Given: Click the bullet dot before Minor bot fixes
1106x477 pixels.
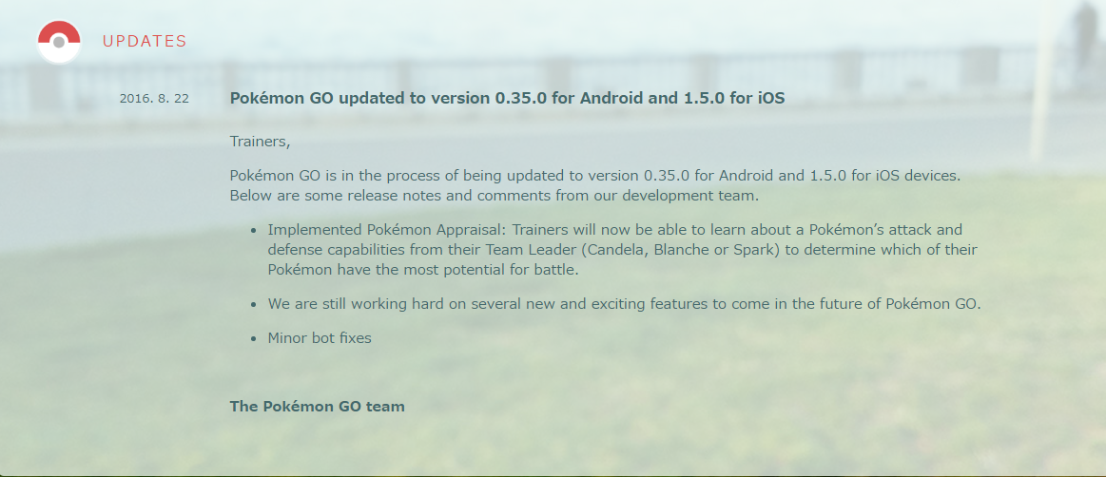Looking at the screenshot, I should (x=254, y=339).
